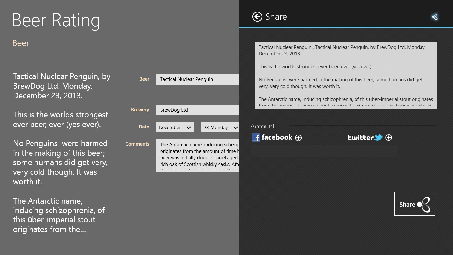
Task: Click the Facebook logo icon
Action: tap(256, 138)
